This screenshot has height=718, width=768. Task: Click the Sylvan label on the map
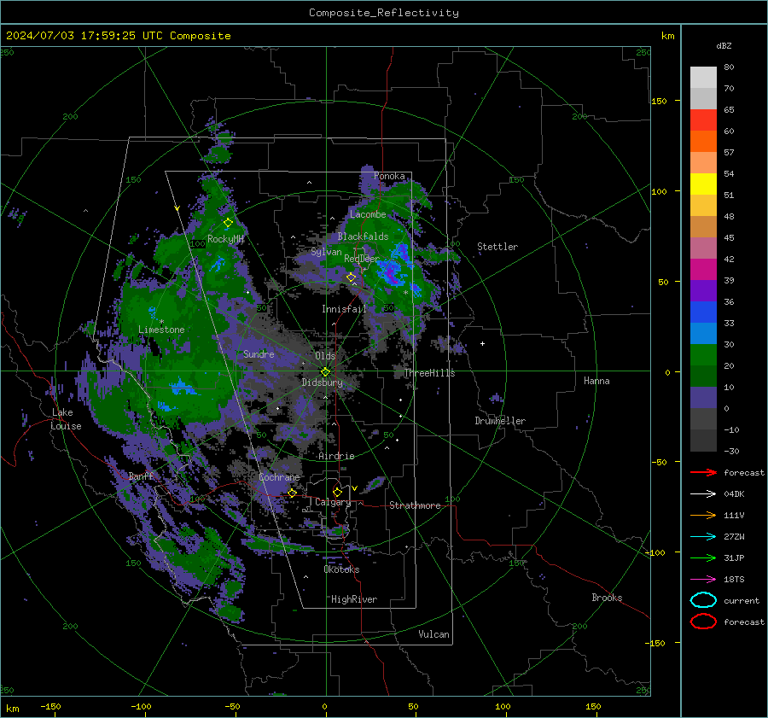point(326,252)
